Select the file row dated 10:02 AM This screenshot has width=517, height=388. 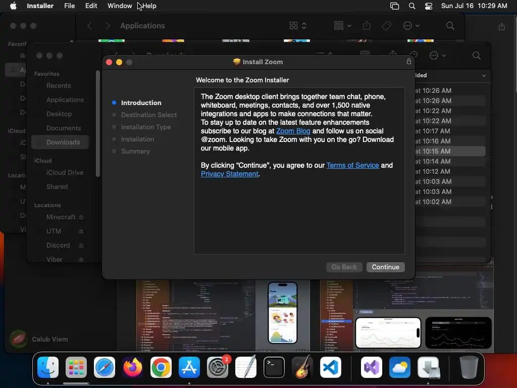point(450,202)
